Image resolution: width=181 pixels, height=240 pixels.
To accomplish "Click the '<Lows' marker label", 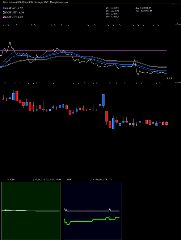I will (178, 82).
